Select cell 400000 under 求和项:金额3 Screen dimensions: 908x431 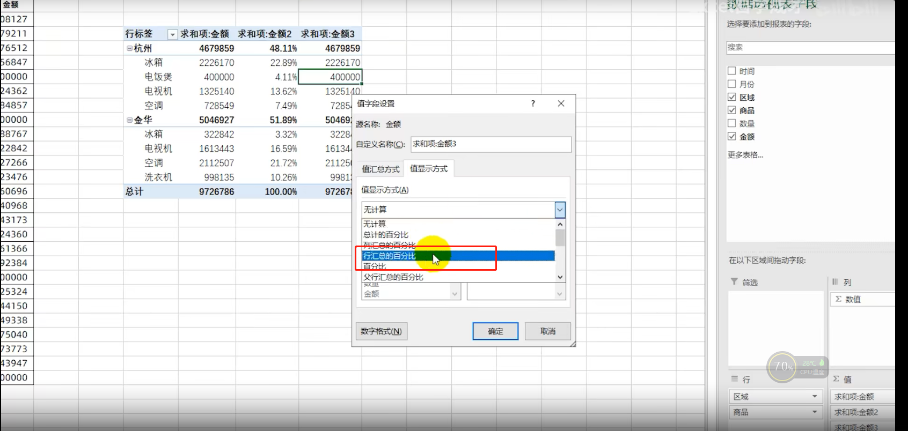point(330,77)
